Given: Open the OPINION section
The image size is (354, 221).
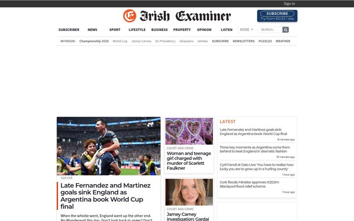Looking at the screenshot, I should click(x=204, y=30).
